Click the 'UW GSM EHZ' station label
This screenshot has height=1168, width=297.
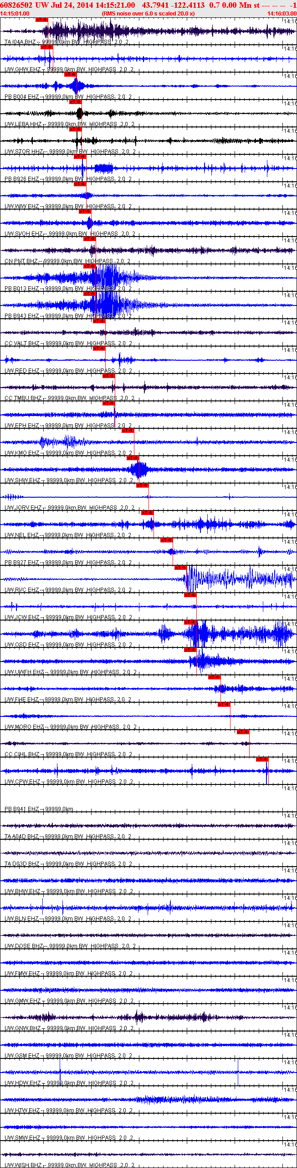tap(22, 1056)
